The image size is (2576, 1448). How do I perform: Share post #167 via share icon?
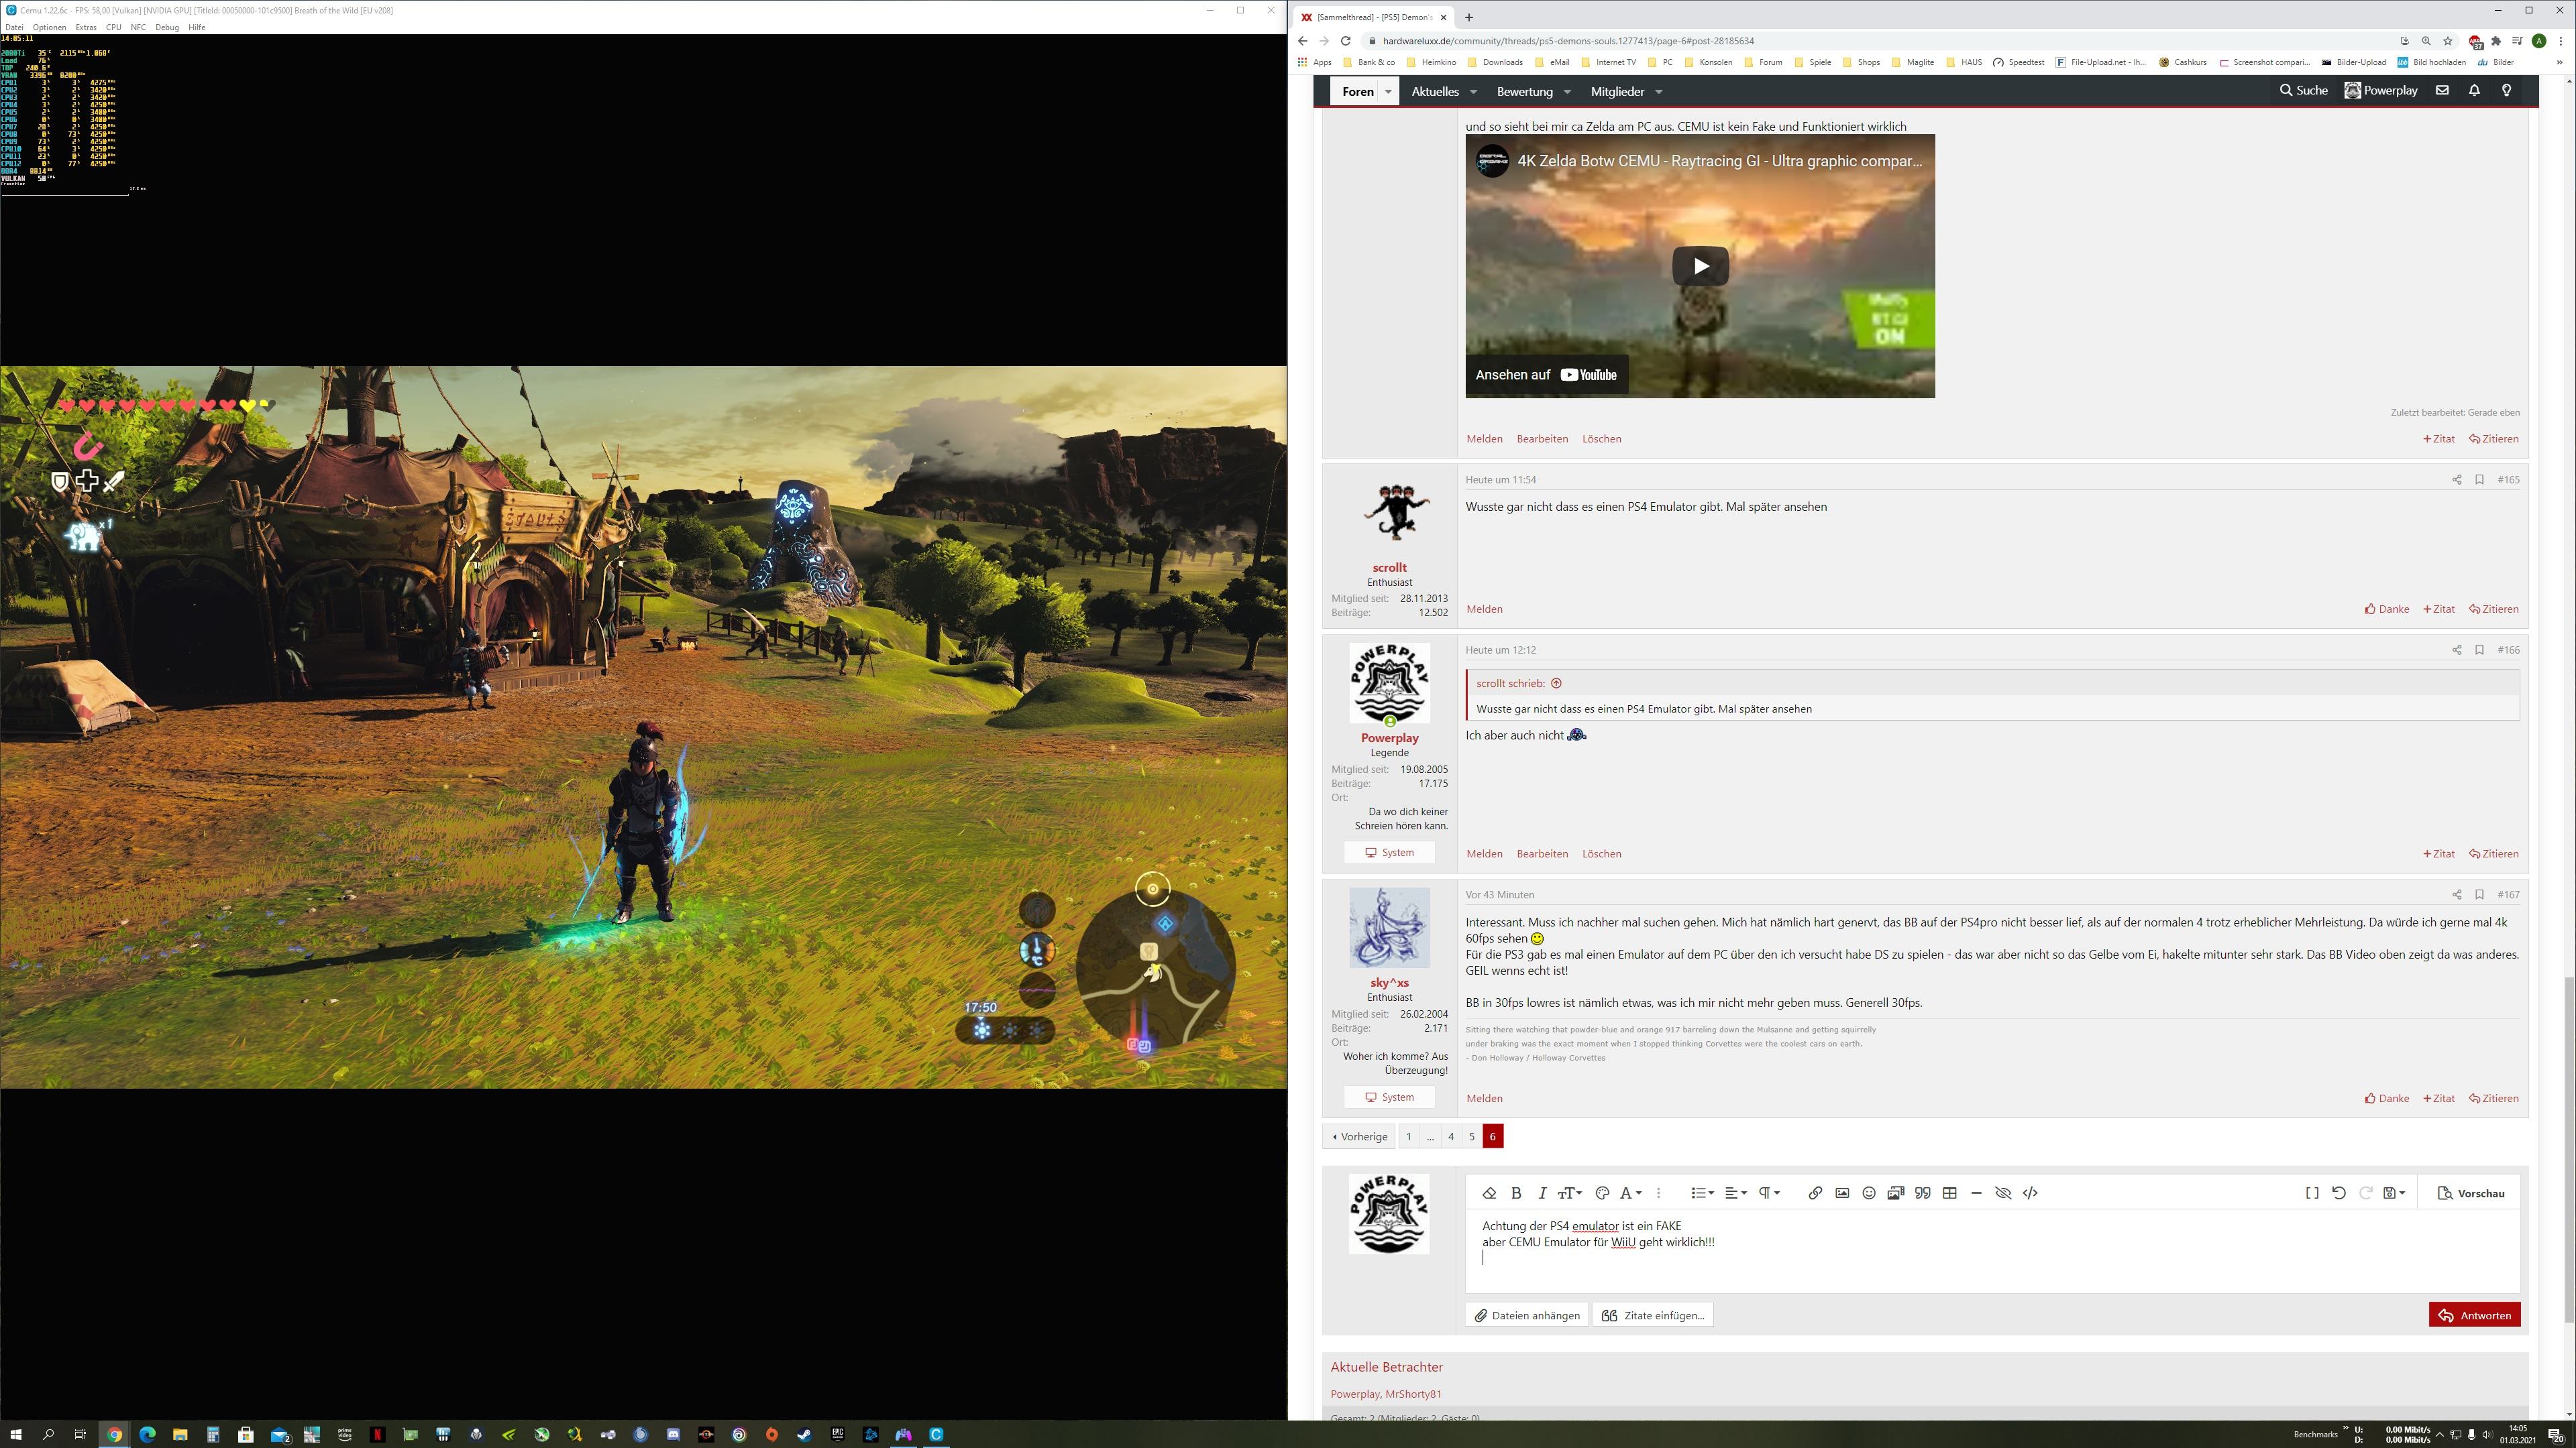click(2456, 894)
